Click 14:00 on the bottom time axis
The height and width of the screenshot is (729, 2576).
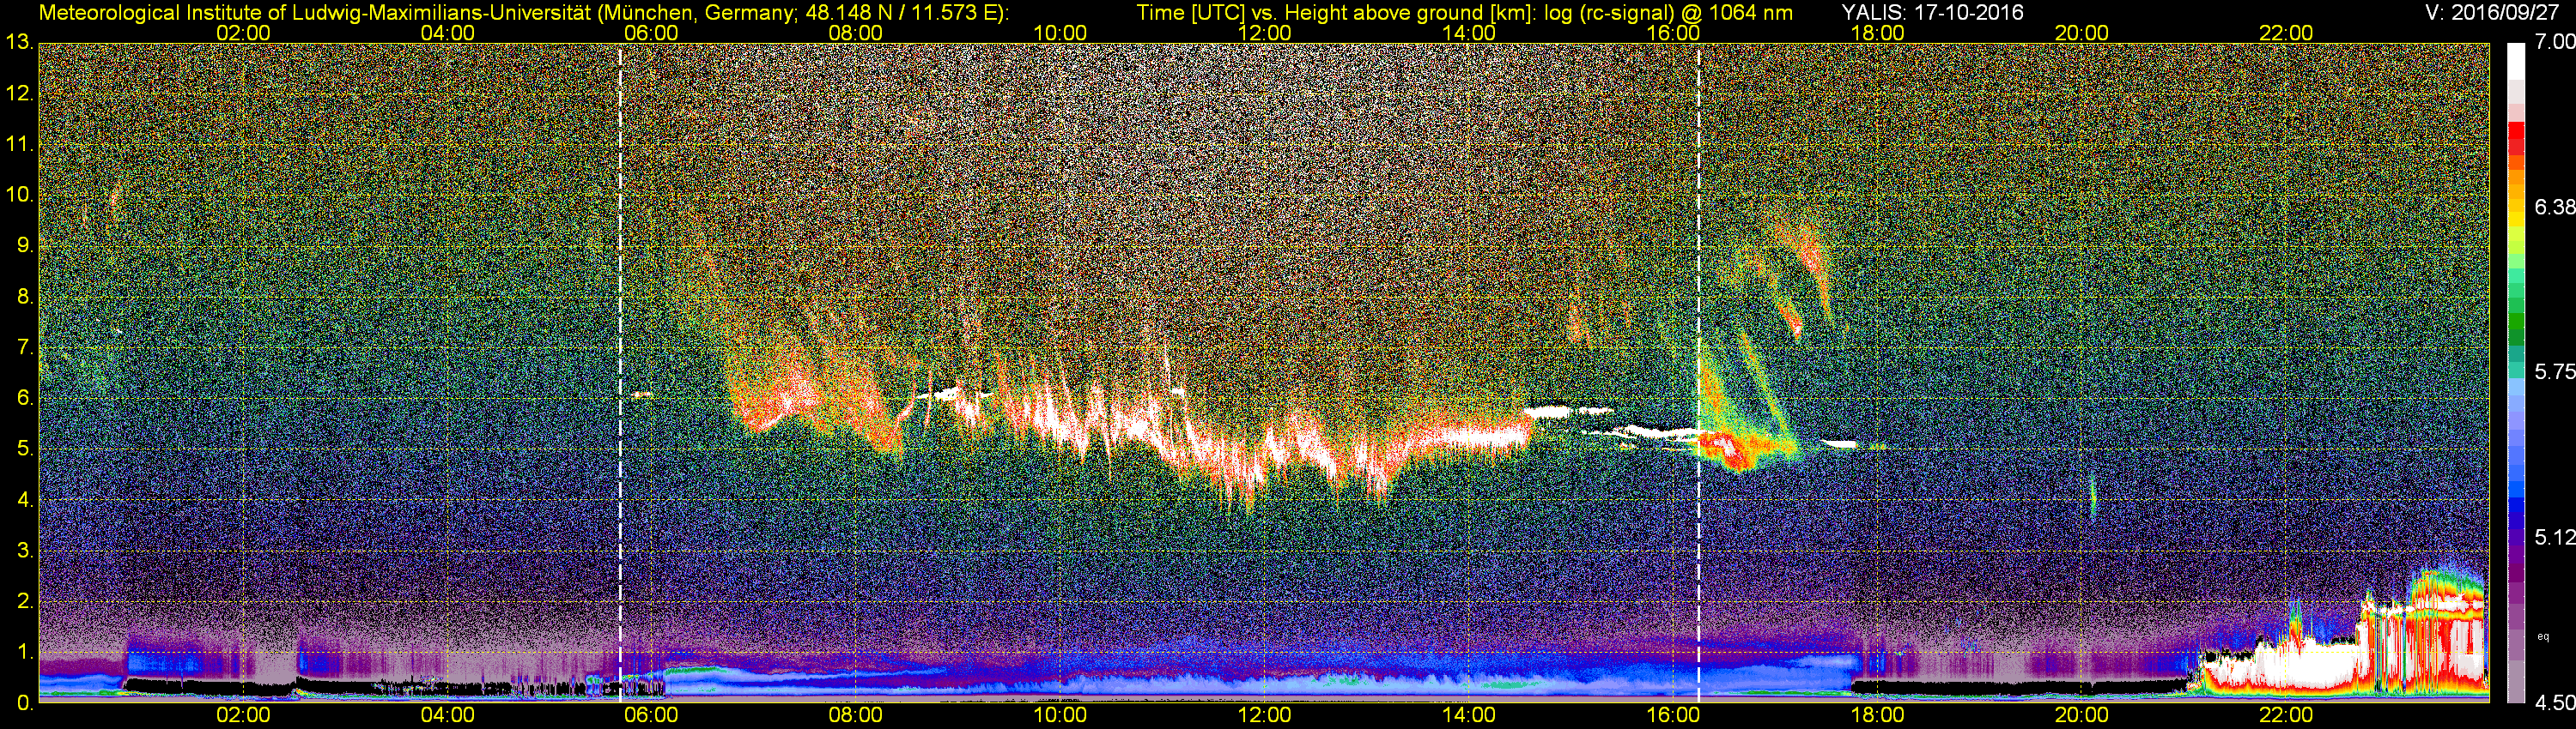[x=1469, y=715]
